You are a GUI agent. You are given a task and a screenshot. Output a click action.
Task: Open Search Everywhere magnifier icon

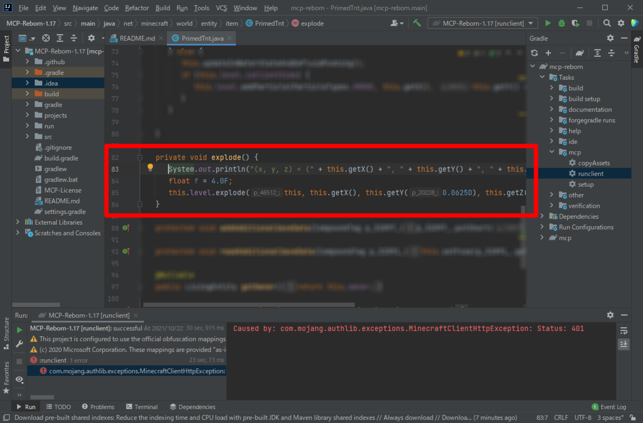[x=607, y=24]
